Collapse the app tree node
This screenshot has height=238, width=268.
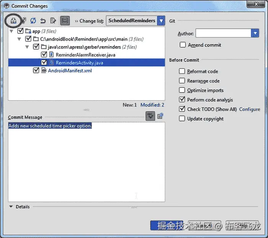point(11,31)
